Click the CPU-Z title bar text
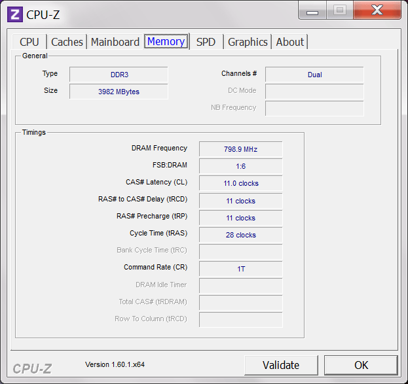Viewport: 408px width, 384px height. tap(43, 15)
